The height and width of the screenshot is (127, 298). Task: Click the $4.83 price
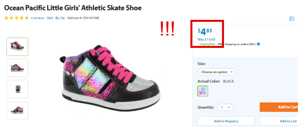tap(205, 32)
